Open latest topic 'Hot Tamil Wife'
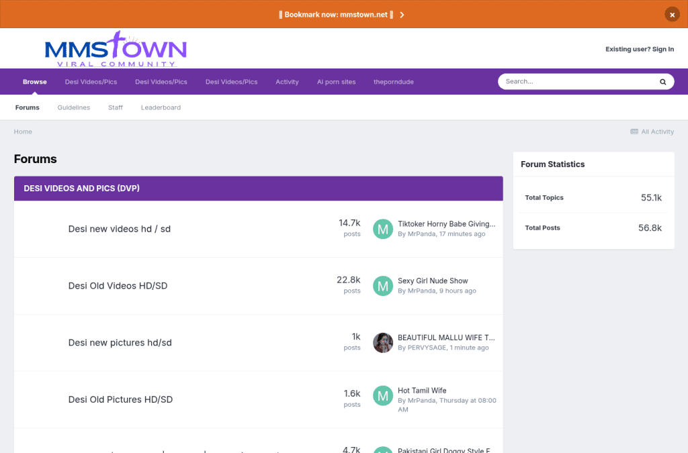Image resolution: width=688 pixels, height=453 pixels. coord(422,391)
